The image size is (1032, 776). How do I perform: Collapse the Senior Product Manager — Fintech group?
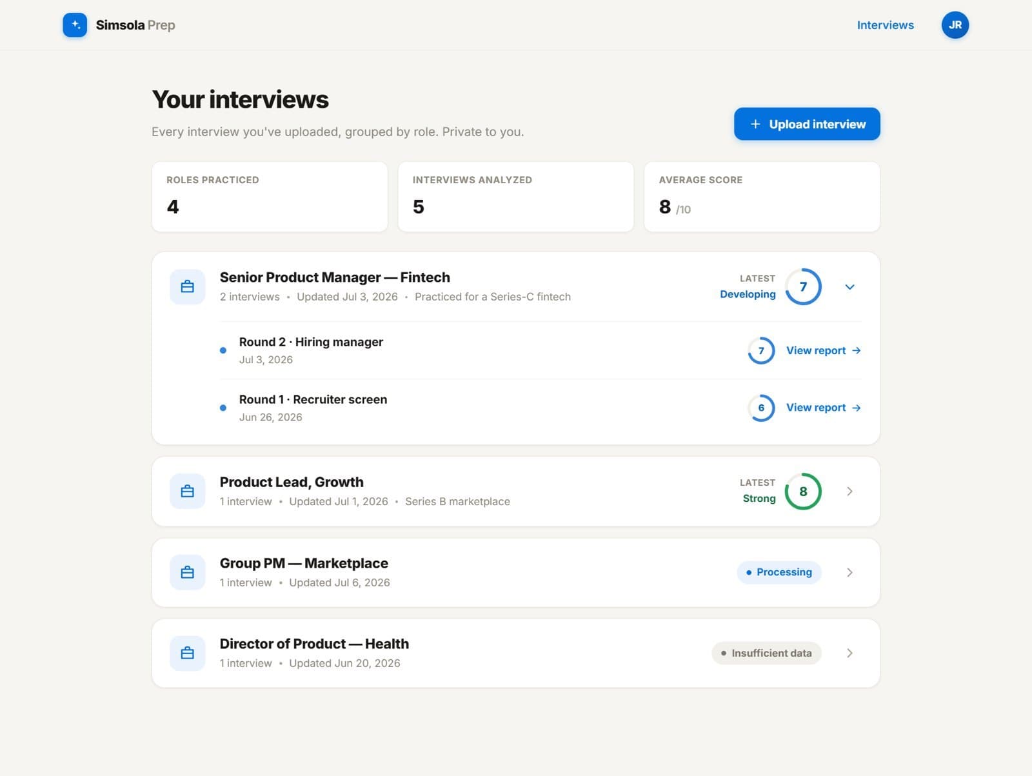tap(849, 287)
